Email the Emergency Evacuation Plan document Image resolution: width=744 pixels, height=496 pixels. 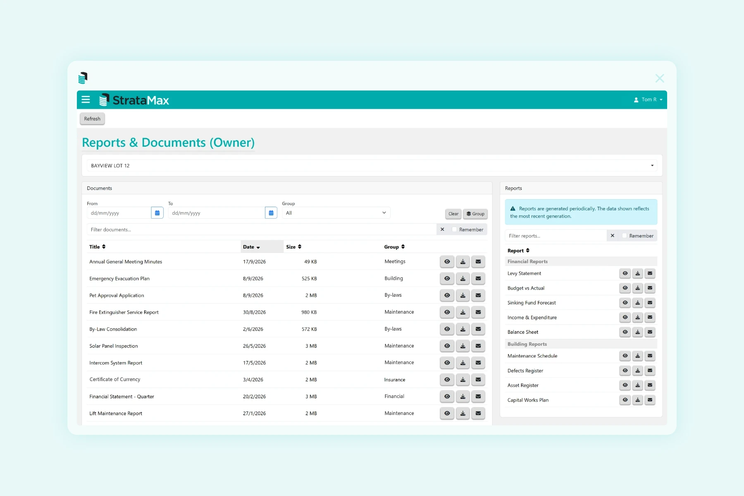point(478,279)
